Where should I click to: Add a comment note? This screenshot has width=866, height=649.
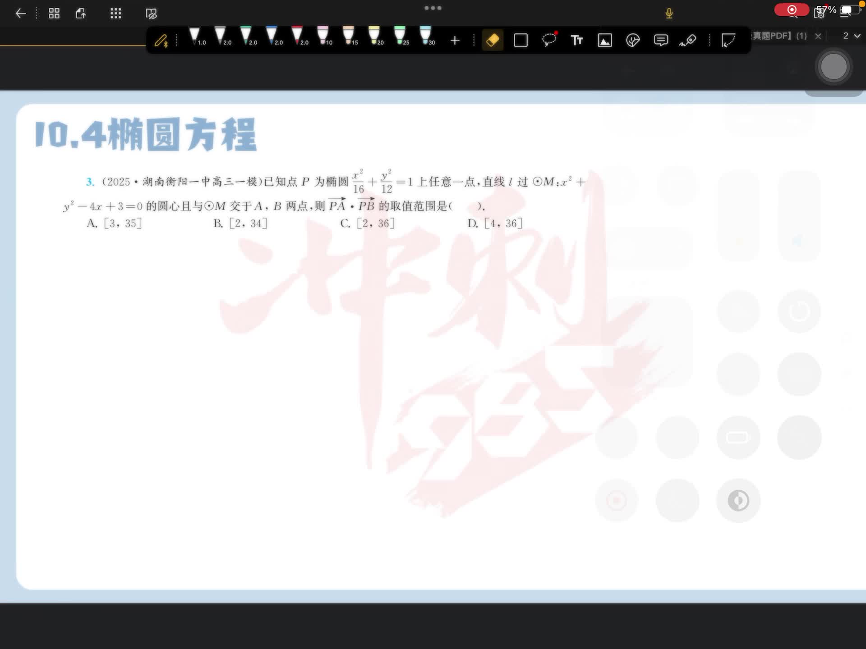(x=661, y=40)
